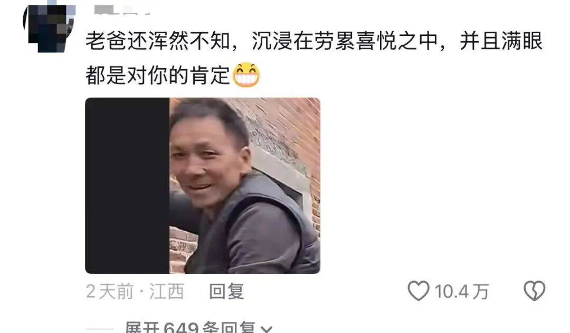
Task: Open the blurred username above the comment
Action: 122,10
